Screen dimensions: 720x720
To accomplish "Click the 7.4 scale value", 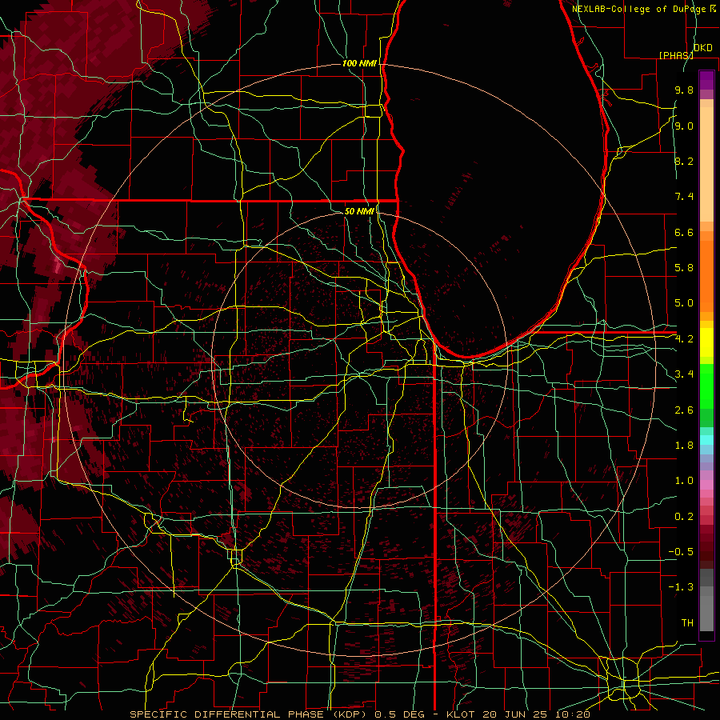I will [684, 197].
